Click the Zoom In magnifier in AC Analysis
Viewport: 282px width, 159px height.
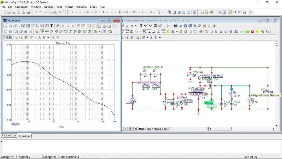pyautogui.click(x=16, y=37)
